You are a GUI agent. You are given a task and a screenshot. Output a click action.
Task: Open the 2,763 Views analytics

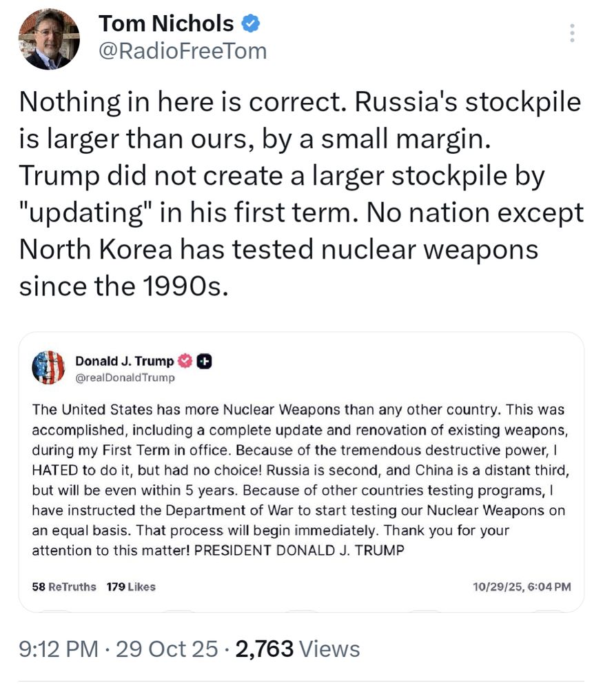298,649
